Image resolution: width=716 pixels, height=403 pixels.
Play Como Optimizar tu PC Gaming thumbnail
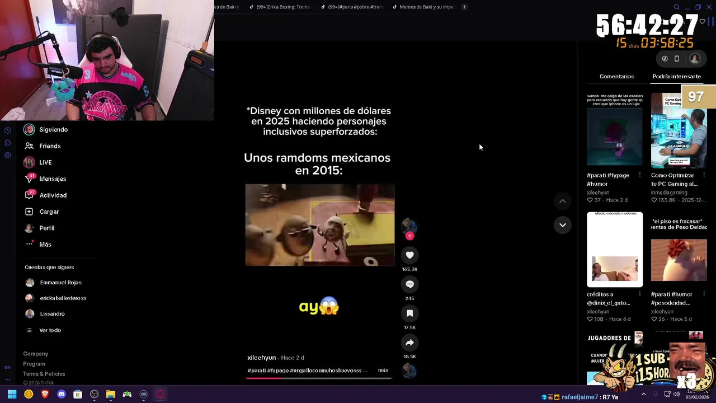[679, 130]
